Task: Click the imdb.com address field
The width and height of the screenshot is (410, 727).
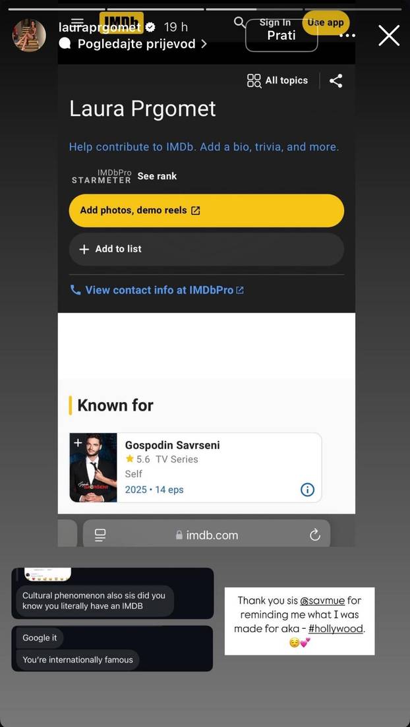Action: click(x=206, y=535)
